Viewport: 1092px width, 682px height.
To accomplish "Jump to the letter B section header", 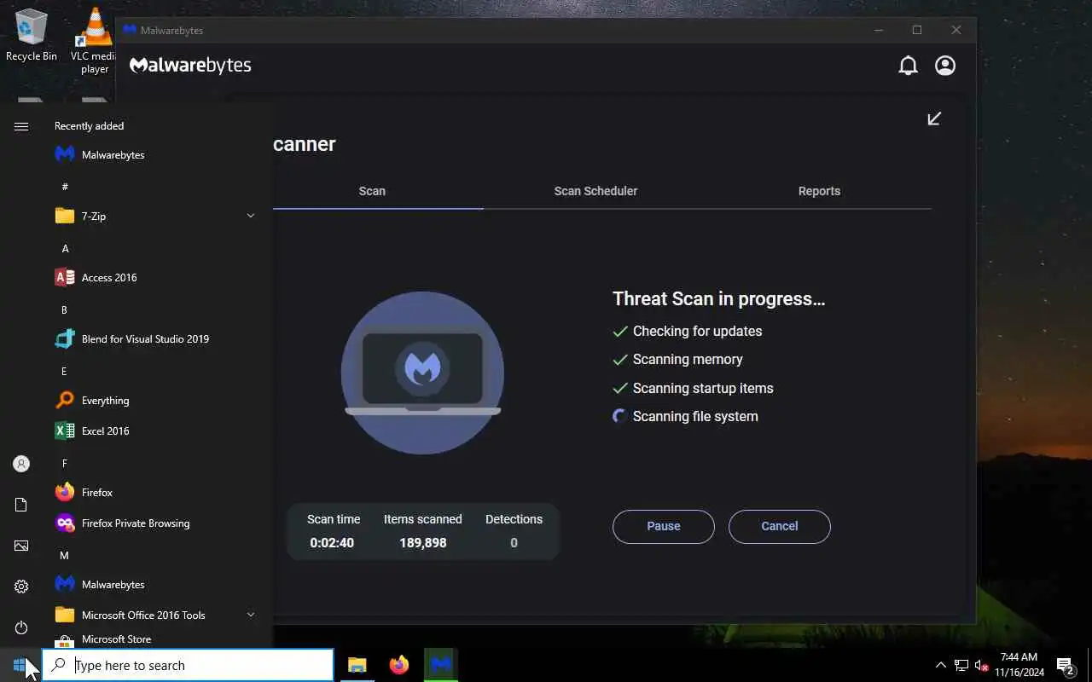I will point(64,309).
